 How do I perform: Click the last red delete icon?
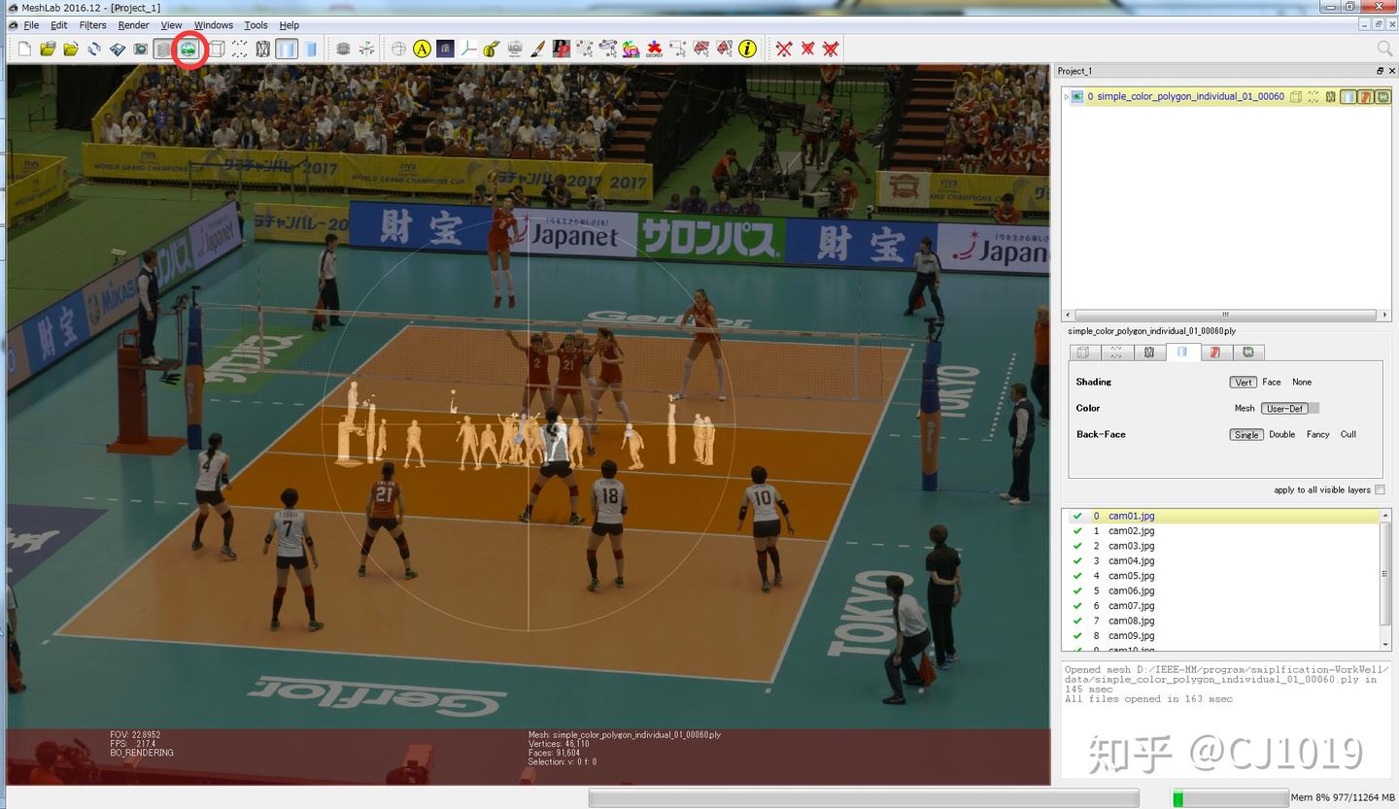(831, 49)
